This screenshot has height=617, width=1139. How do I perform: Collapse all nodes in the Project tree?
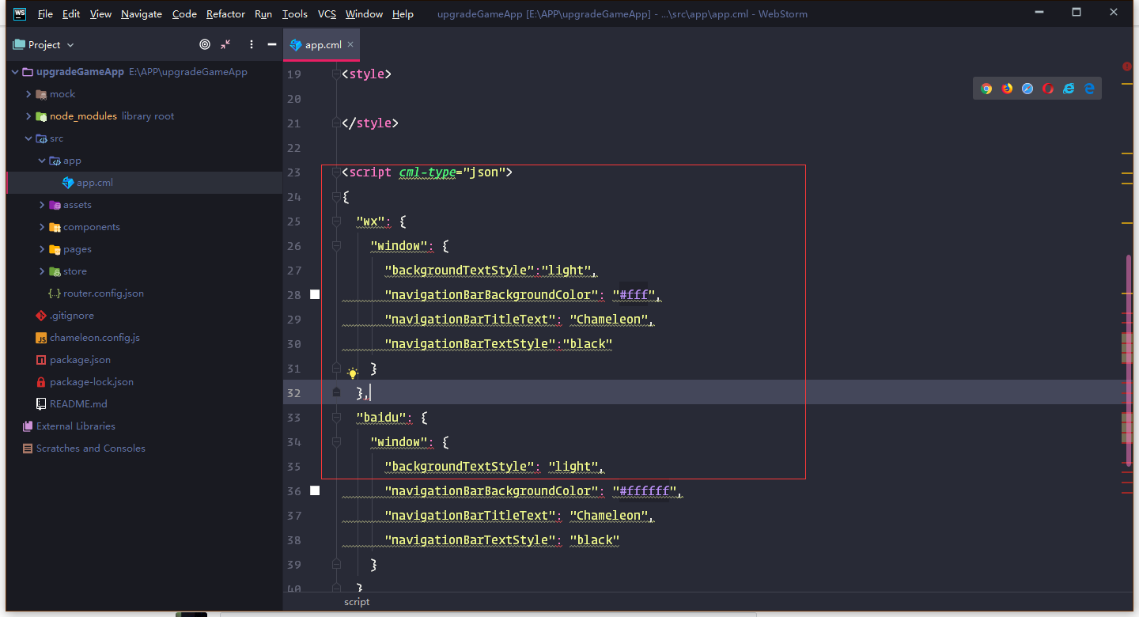225,44
